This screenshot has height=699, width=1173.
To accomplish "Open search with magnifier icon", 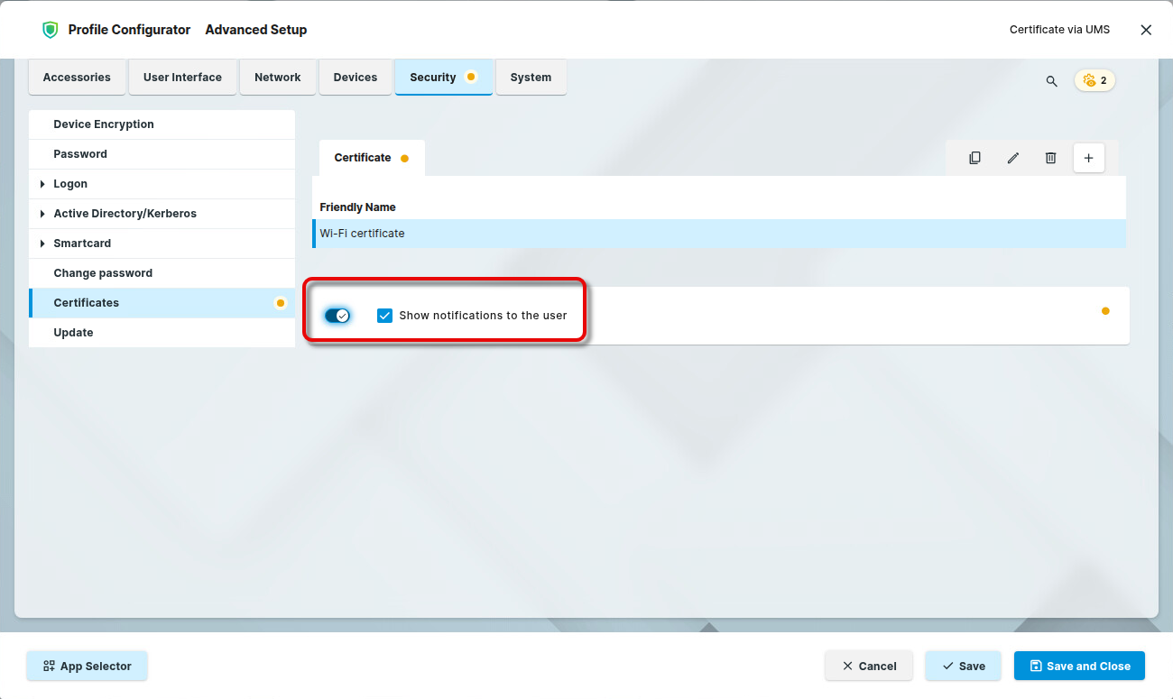I will pyautogui.click(x=1051, y=81).
